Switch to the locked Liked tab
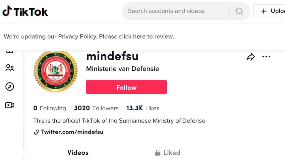Screen dimensions: 285x159 pos(168,153)
